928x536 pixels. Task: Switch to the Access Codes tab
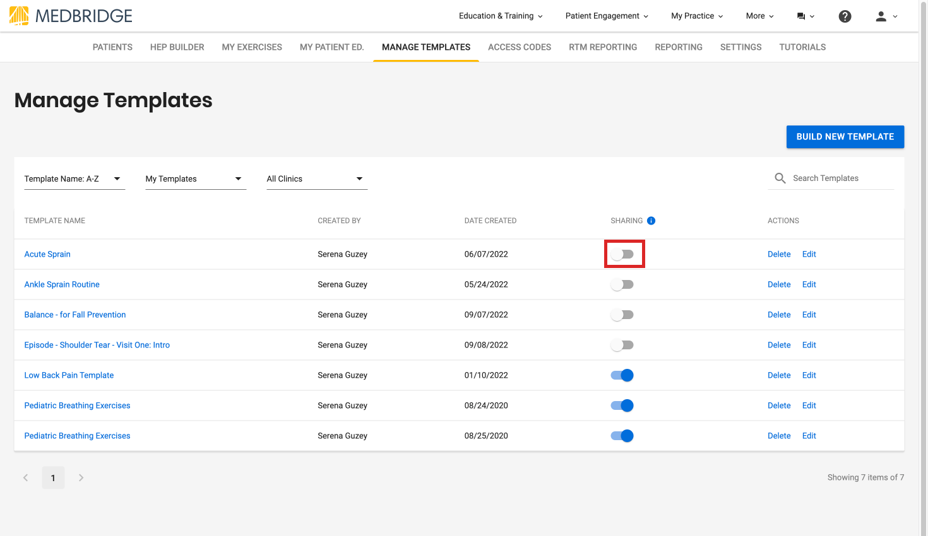520,47
